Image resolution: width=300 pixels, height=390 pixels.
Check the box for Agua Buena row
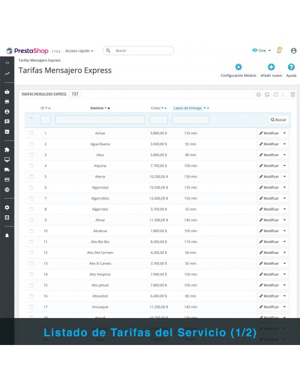[x=31, y=144]
